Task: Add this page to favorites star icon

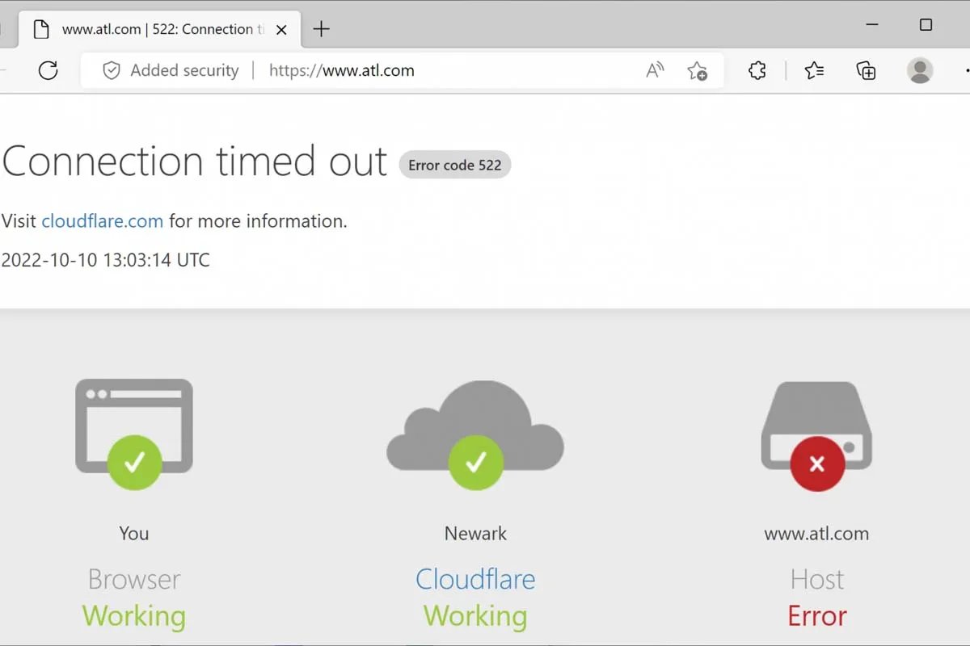Action: (697, 71)
